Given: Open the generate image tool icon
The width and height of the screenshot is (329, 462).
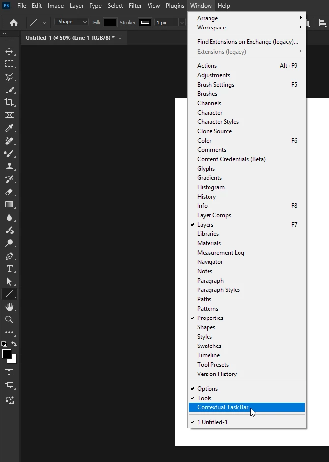Looking at the screenshot, I should pos(9,400).
